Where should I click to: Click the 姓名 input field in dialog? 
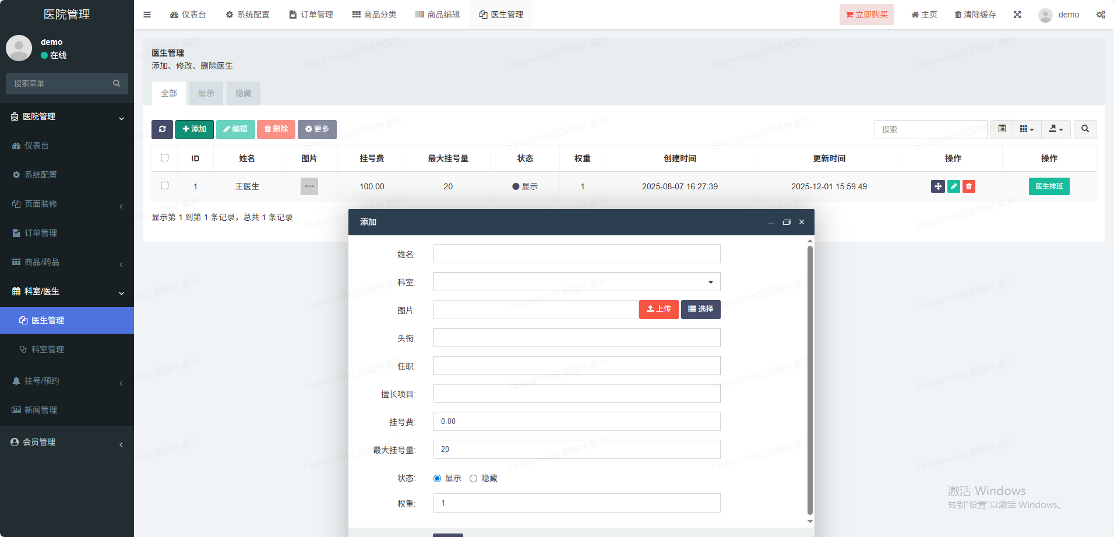tap(576, 254)
